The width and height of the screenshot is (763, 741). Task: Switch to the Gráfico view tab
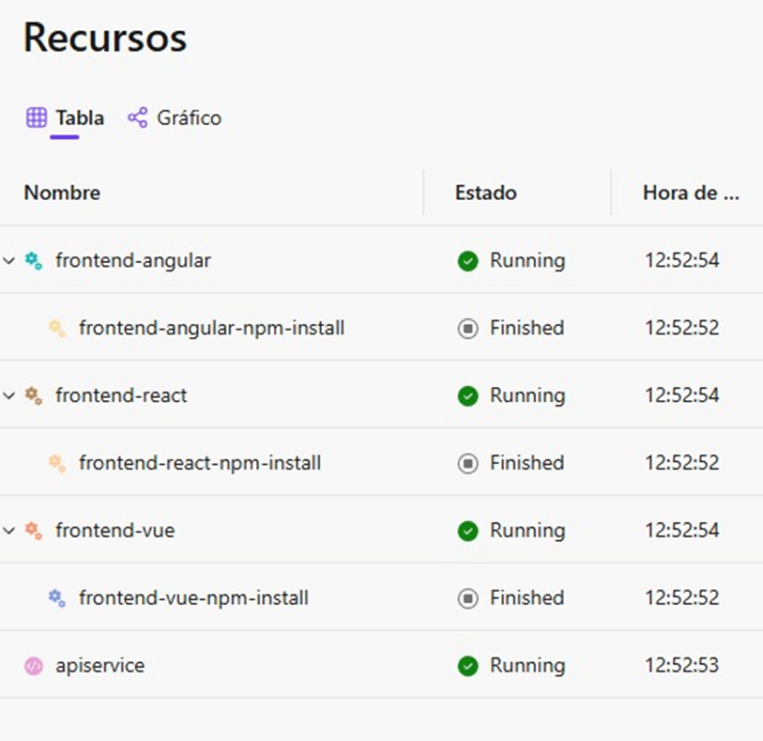click(x=175, y=118)
